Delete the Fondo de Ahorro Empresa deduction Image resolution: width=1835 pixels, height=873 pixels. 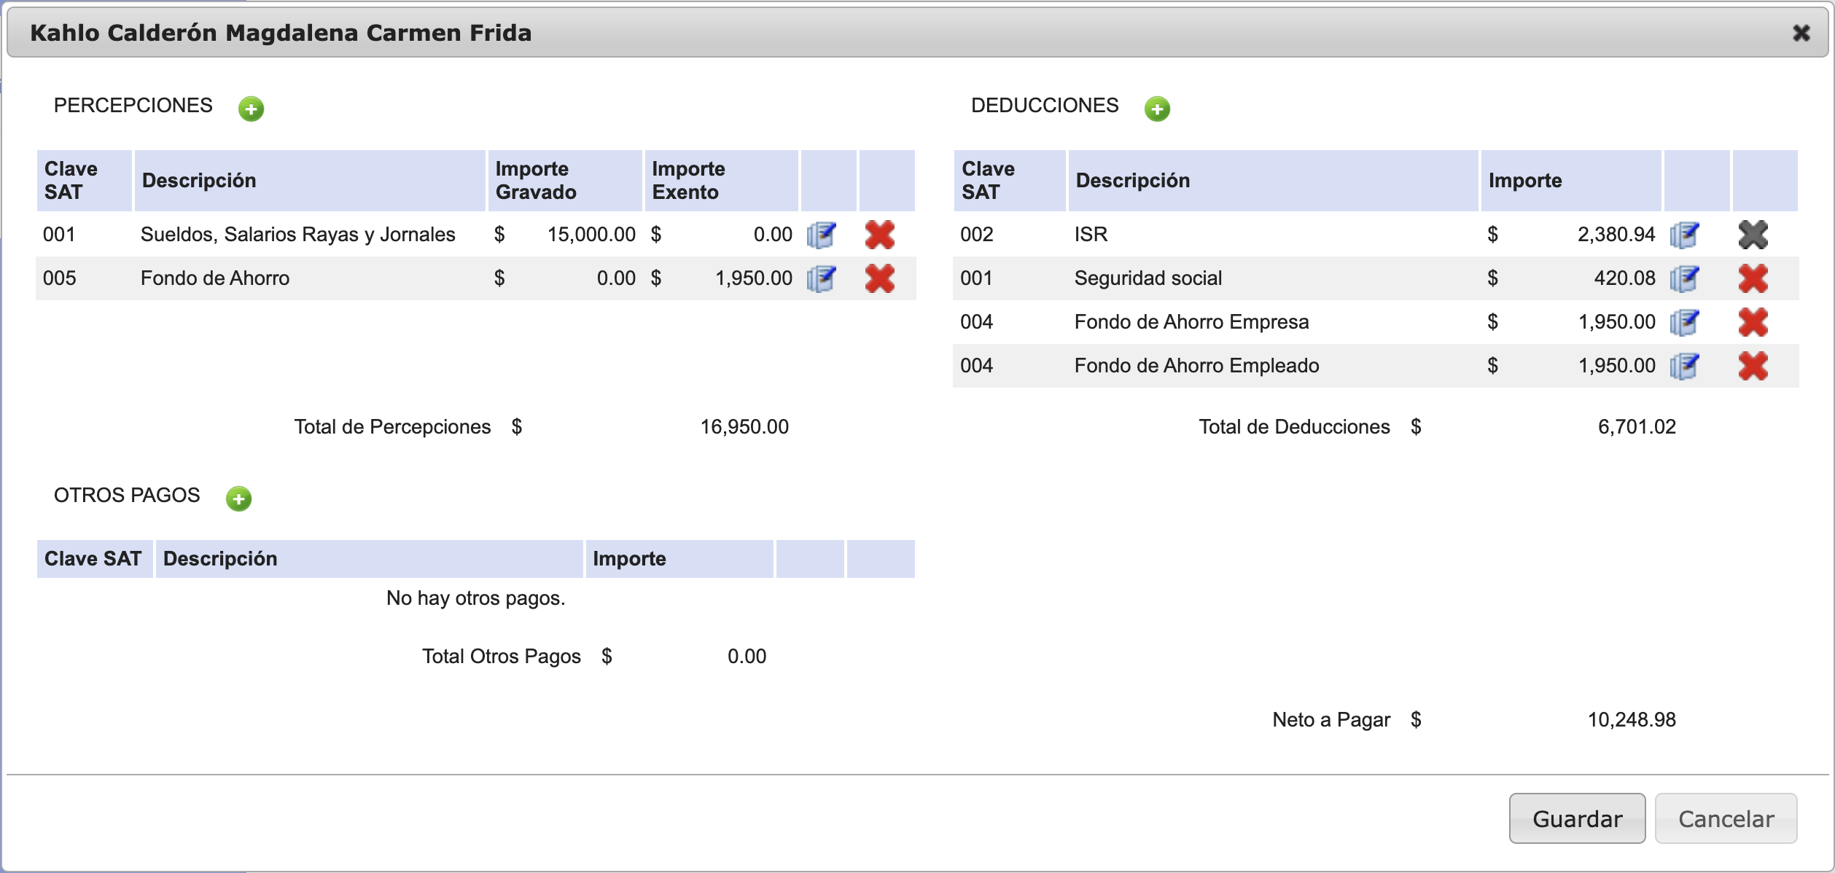tap(1753, 322)
